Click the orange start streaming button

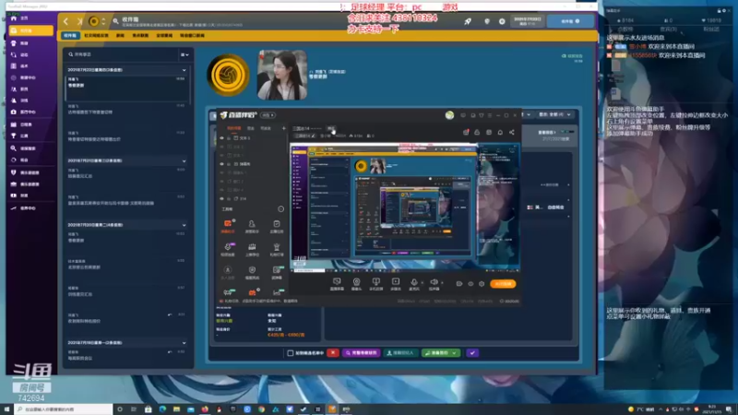(503, 284)
